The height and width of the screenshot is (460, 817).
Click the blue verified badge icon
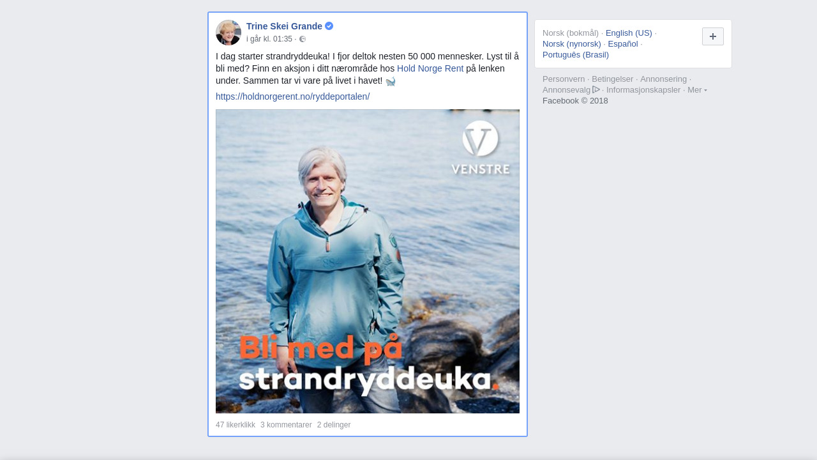coord(329,26)
